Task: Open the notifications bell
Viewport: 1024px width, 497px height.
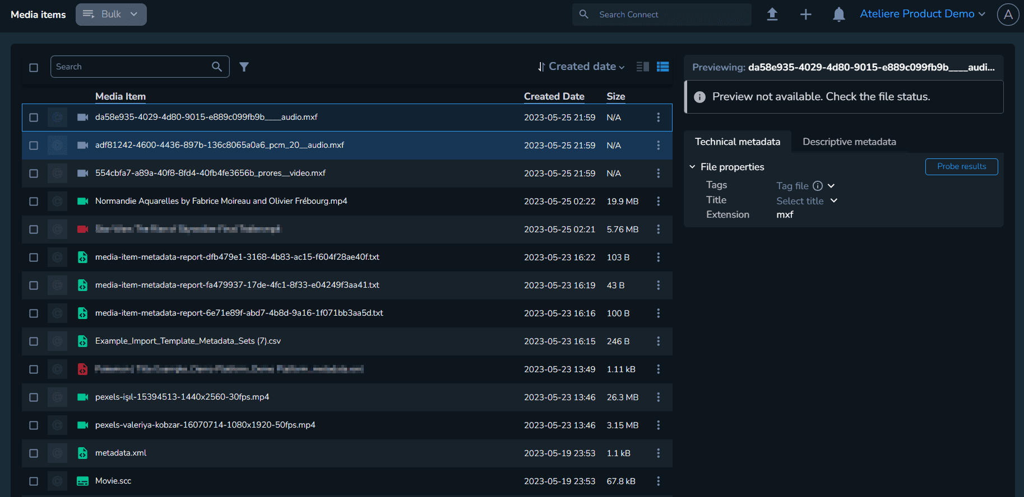Action: [838, 15]
